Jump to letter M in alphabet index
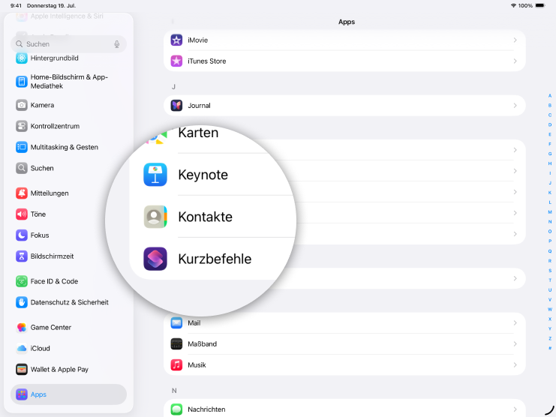Screen dimensions: 556x417 (550, 212)
